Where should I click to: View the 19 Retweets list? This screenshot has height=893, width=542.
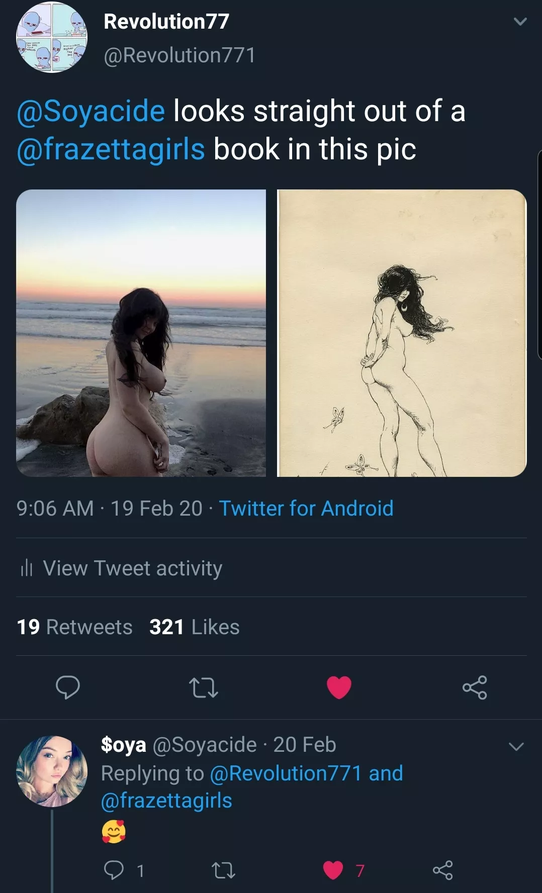(74, 627)
